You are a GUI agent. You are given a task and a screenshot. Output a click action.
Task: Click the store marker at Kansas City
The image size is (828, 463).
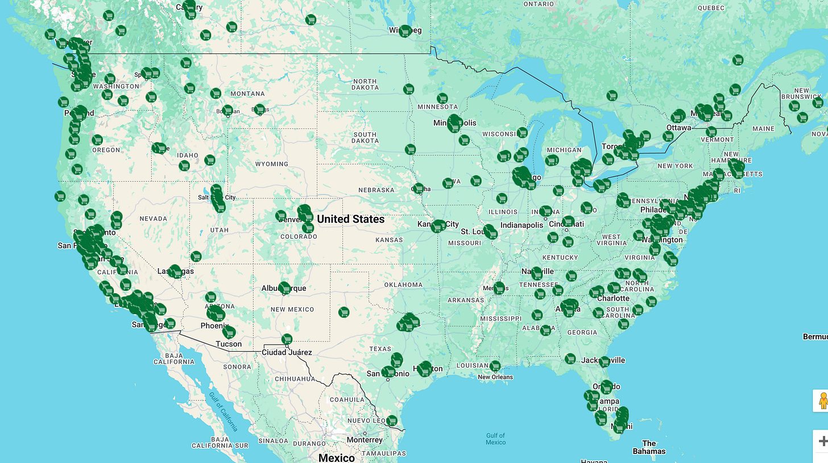pyautogui.click(x=438, y=226)
